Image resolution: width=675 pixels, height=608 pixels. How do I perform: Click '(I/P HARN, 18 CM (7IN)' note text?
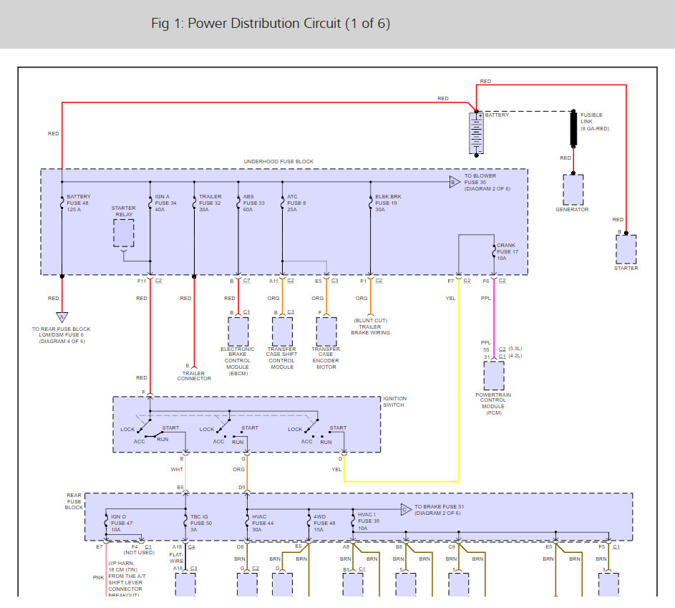click(x=123, y=566)
